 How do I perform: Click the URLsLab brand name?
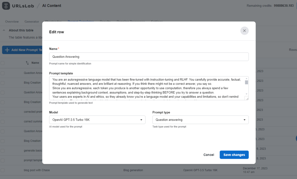click(x=23, y=6)
